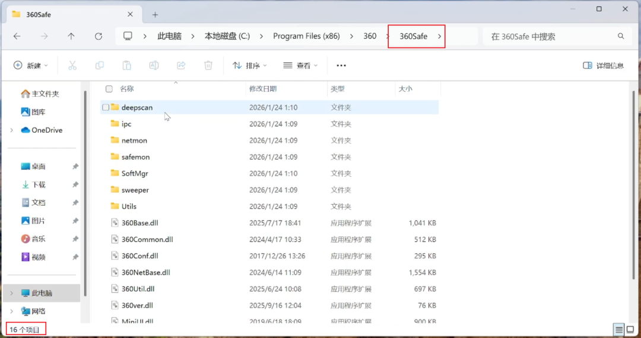This screenshot has height=338, width=641.
Task: Tick the select-all checkbox beside 名称
Action: click(x=109, y=88)
